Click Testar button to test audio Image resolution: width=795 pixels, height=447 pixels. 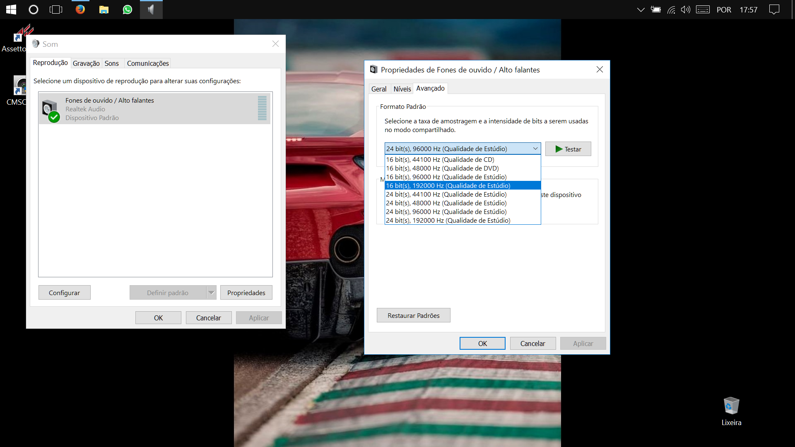click(x=568, y=149)
